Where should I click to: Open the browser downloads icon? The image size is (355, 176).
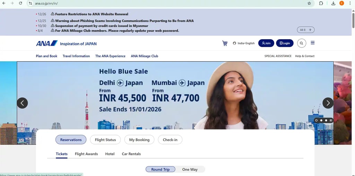tap(333, 3)
